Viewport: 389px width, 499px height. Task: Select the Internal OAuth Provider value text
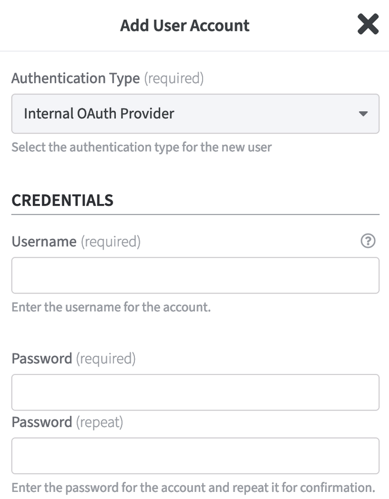(99, 113)
